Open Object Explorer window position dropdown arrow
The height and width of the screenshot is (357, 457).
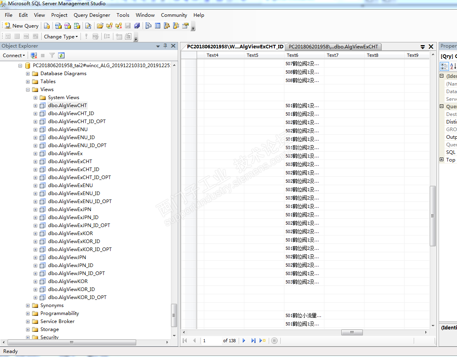pos(158,46)
